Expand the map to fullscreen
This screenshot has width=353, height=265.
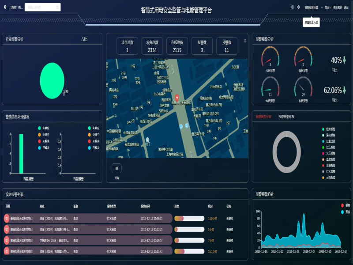[245, 41]
